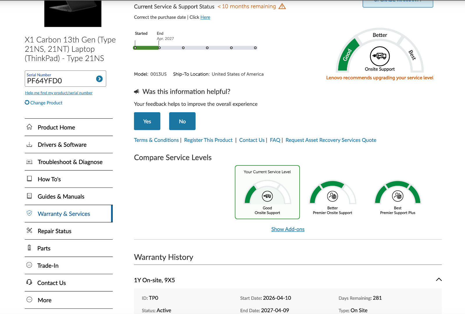The height and width of the screenshot is (314, 465).
Task: Click the Warranty & Services shield icon
Action: tap(29, 213)
